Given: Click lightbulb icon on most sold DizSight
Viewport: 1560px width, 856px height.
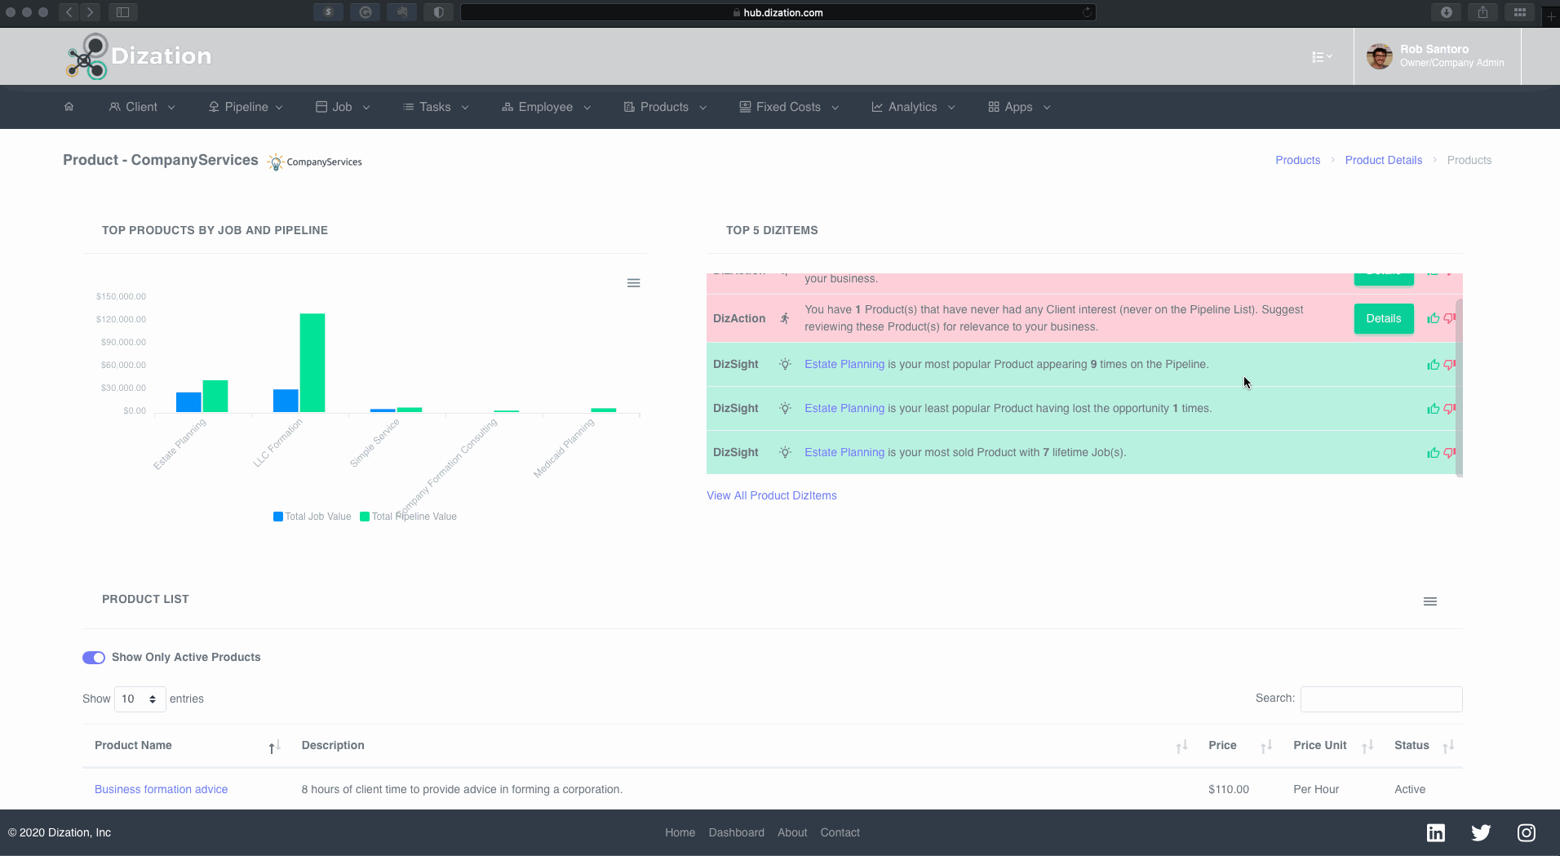Looking at the screenshot, I should coord(785,453).
